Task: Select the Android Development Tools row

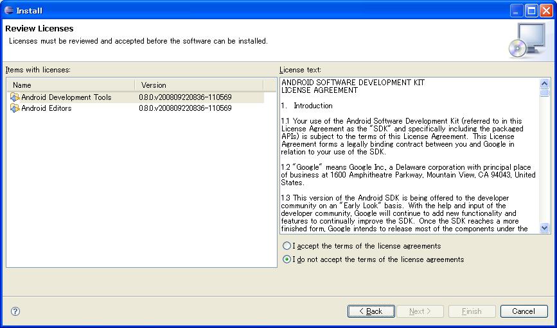Action: [136, 97]
